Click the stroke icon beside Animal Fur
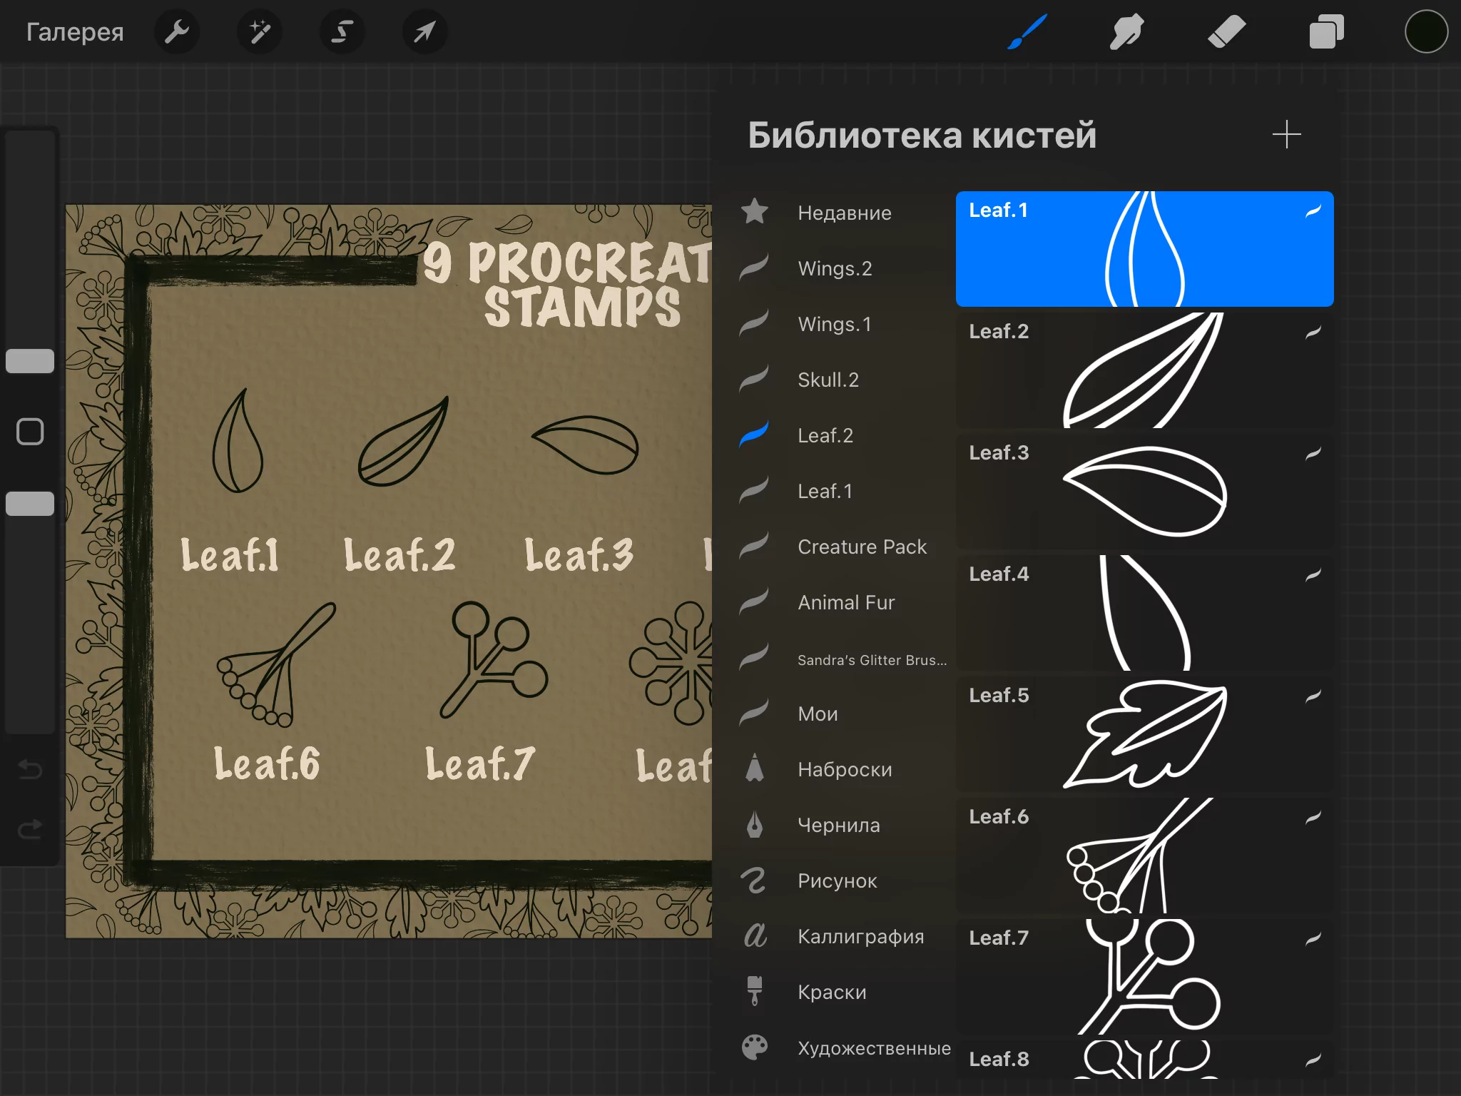This screenshot has height=1096, width=1461. click(754, 601)
